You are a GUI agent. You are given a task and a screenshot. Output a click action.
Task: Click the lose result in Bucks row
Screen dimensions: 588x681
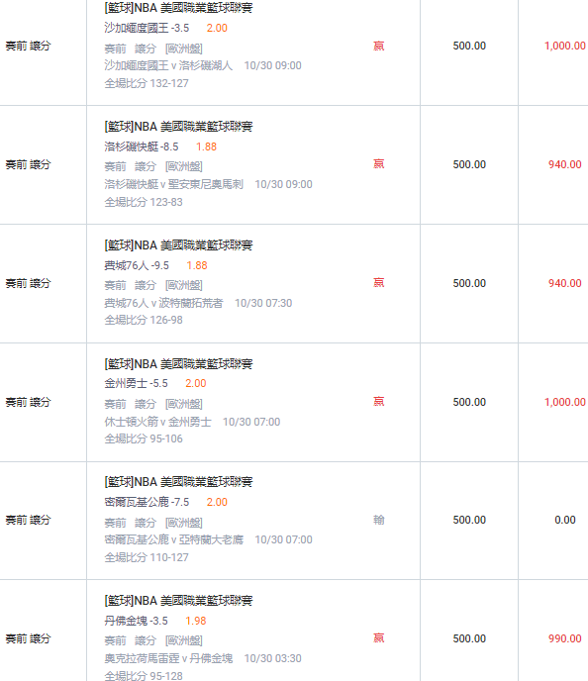[379, 520]
